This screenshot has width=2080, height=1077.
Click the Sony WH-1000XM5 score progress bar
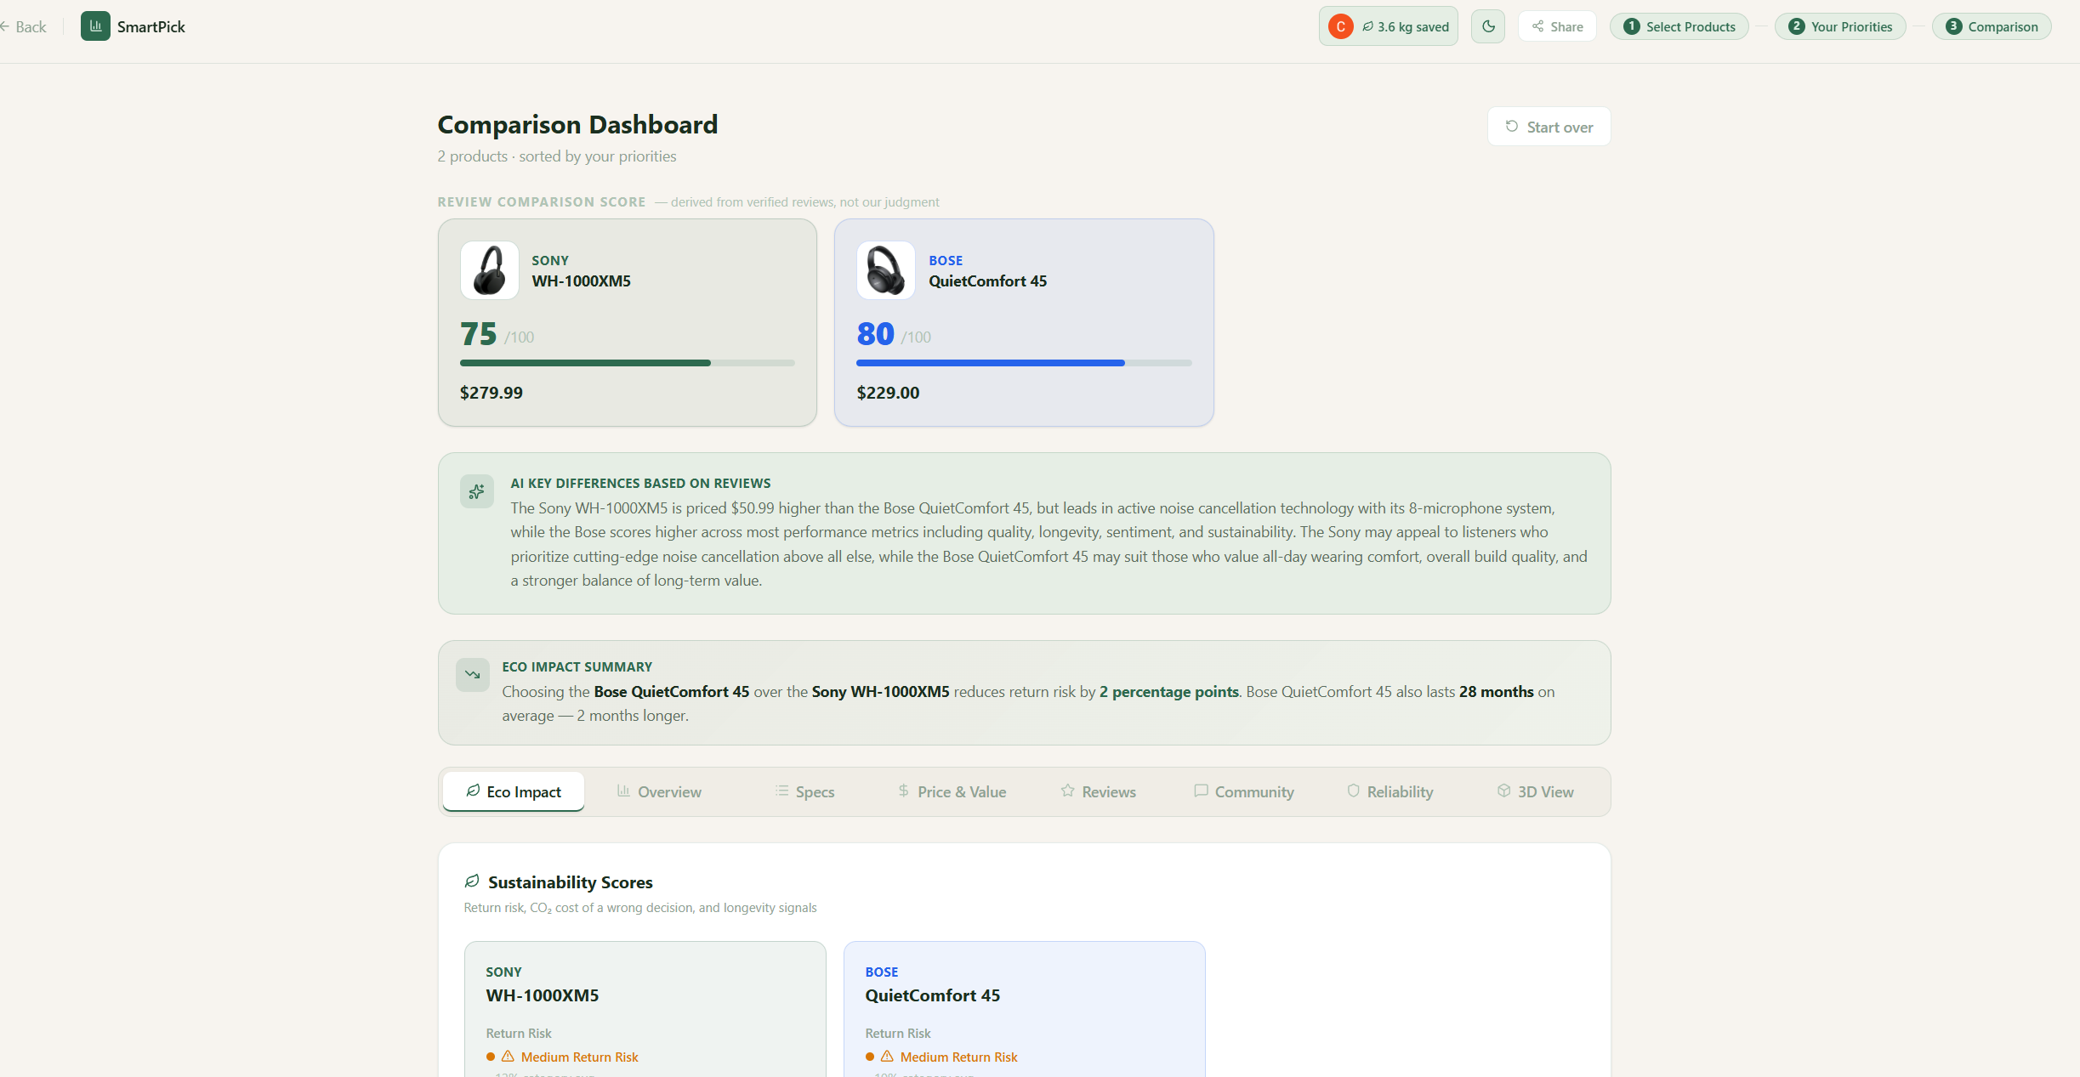627,363
